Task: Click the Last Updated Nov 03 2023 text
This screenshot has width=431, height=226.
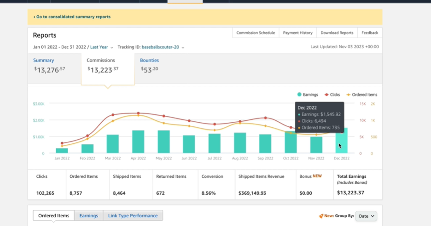Action: 345,47
